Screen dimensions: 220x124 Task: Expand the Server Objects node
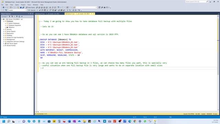tap(4, 31)
